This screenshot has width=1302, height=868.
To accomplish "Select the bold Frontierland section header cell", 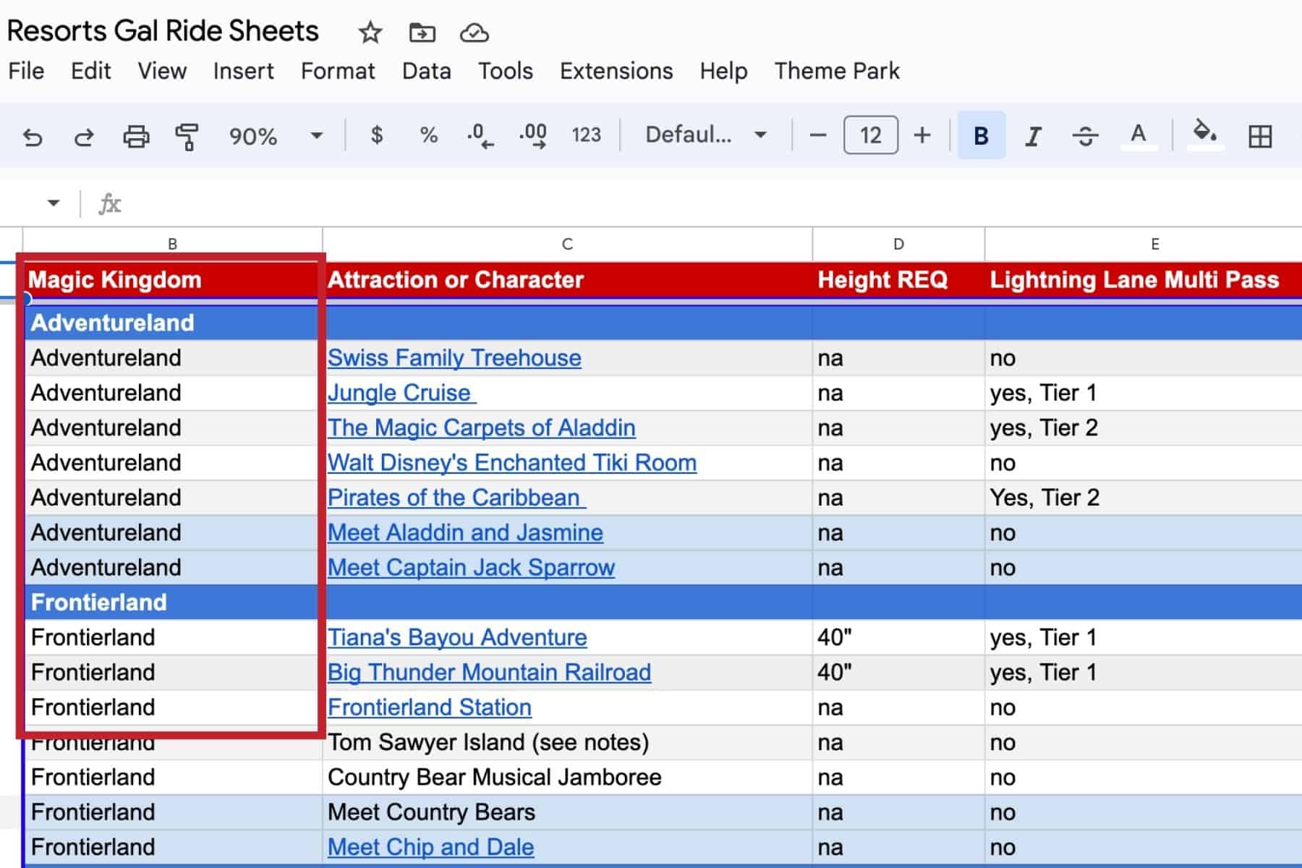I will (173, 603).
